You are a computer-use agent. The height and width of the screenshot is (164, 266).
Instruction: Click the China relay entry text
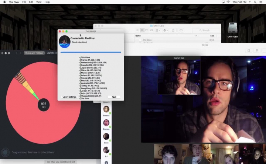pos(91,70)
